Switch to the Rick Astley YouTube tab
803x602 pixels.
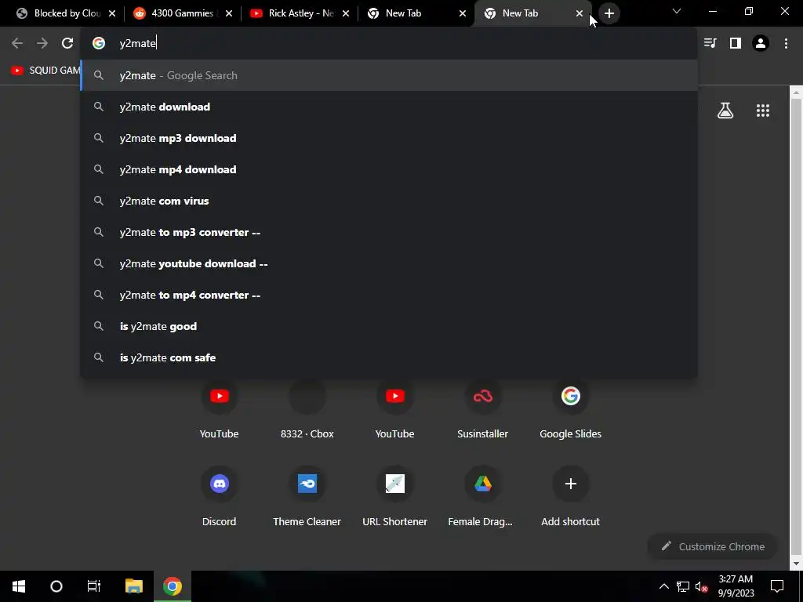300,13
